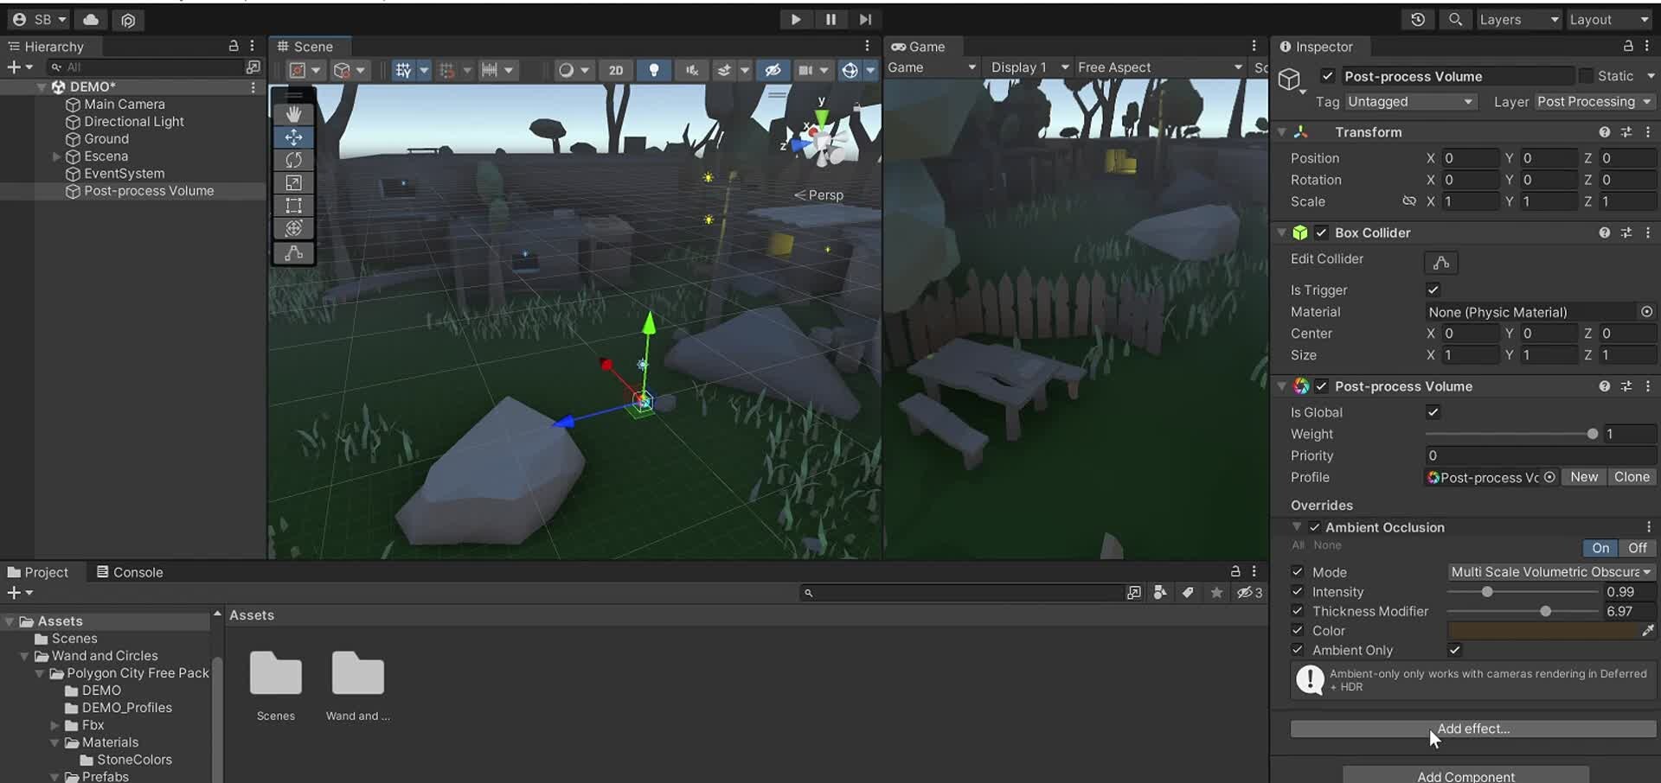Screen dimensions: 1661x783
Task: Click Clone profile button
Action: (x=1632, y=477)
